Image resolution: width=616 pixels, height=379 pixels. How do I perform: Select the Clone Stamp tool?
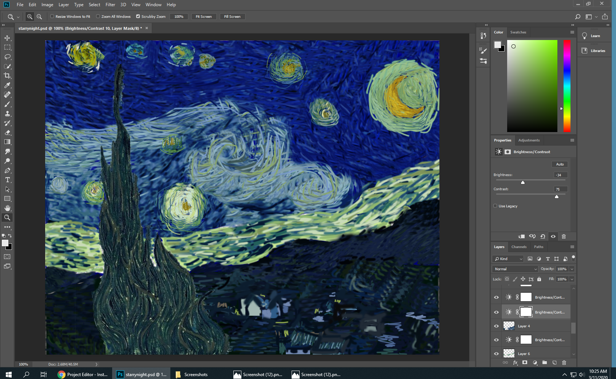7,113
